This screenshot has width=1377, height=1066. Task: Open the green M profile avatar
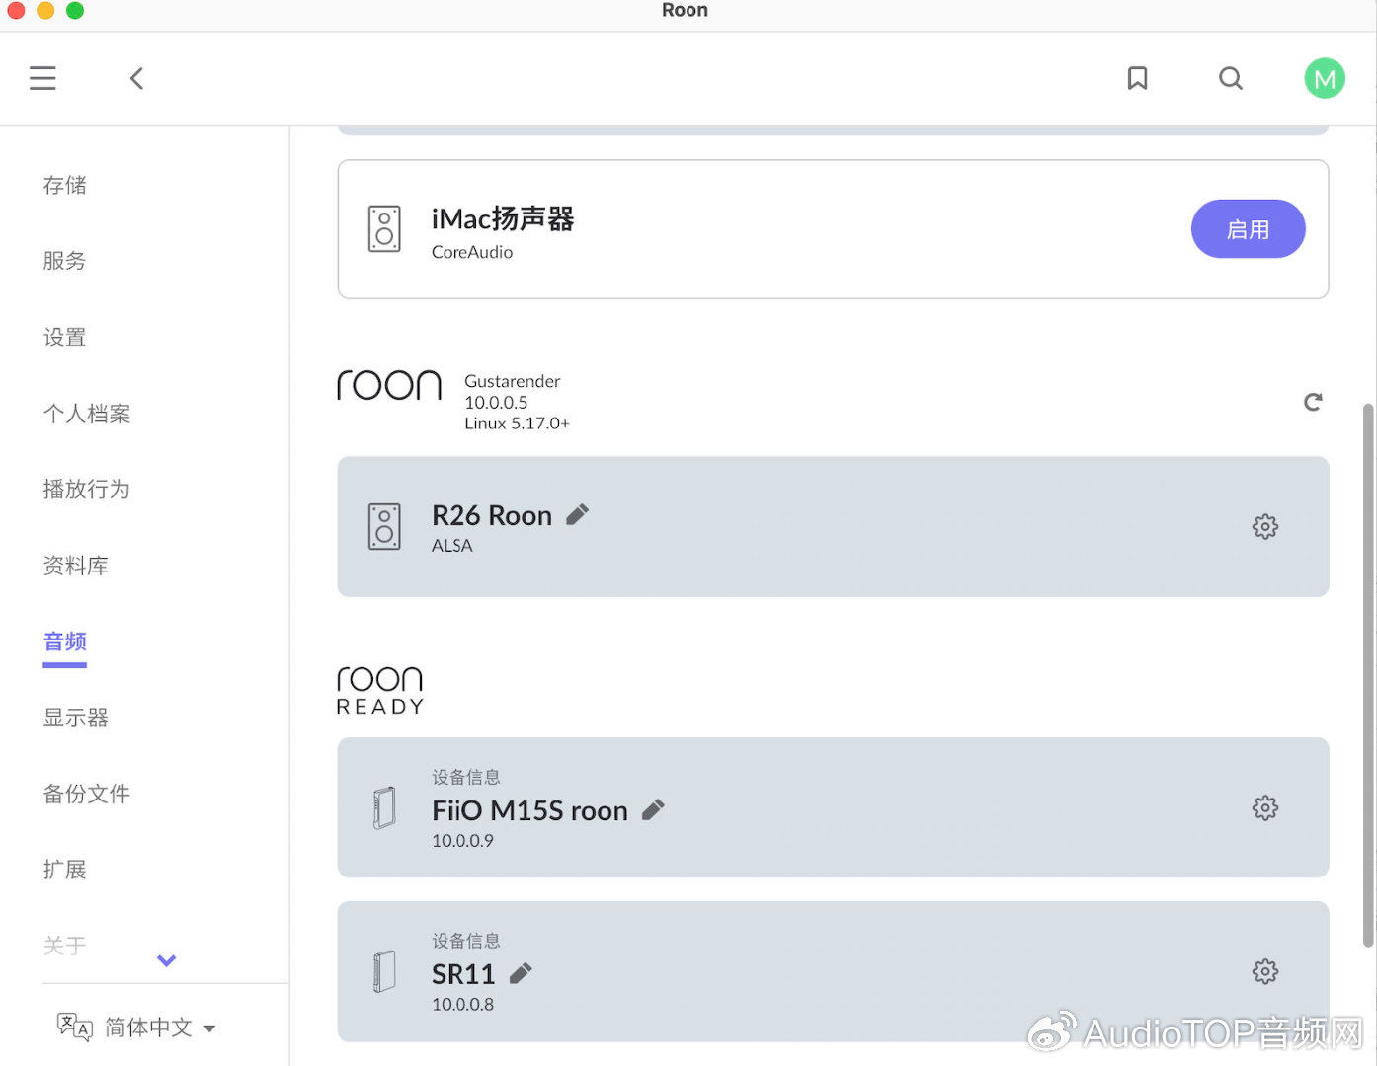[1324, 78]
